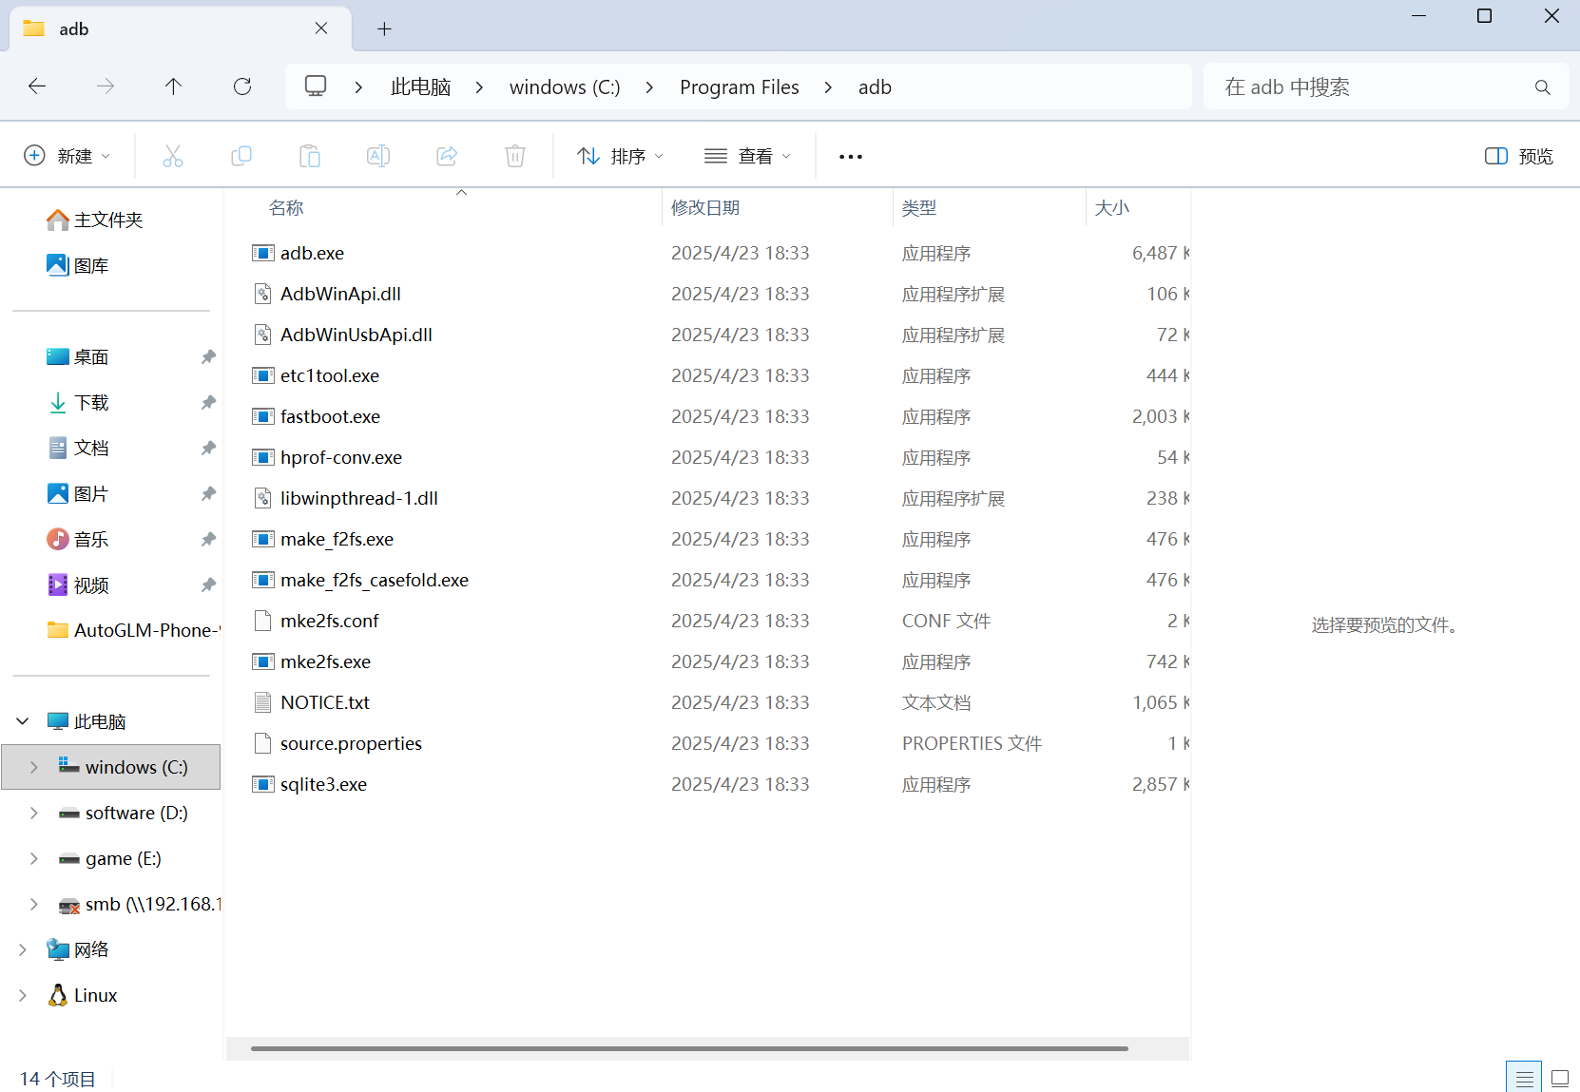Viewport: 1580px width, 1092px height.
Task: Expand chevron after Program Files breadcrumb
Action: coord(829,87)
